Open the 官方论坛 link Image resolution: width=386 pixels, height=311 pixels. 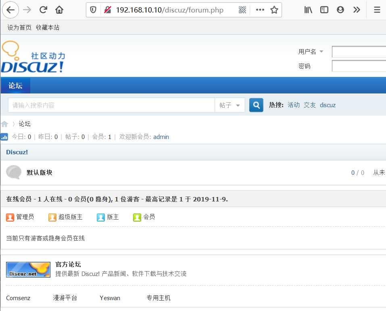click(x=68, y=264)
